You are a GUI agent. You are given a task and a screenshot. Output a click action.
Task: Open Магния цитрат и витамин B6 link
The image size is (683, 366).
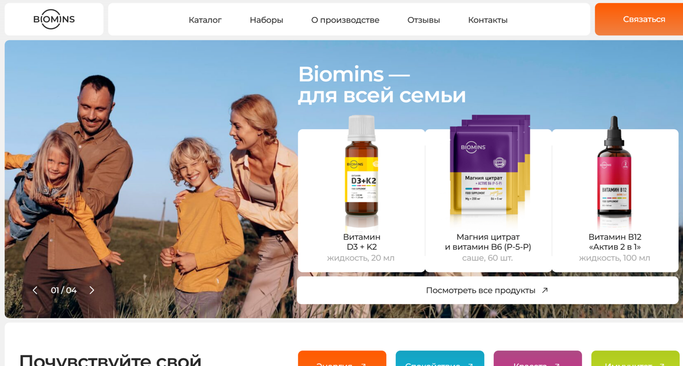488,242
